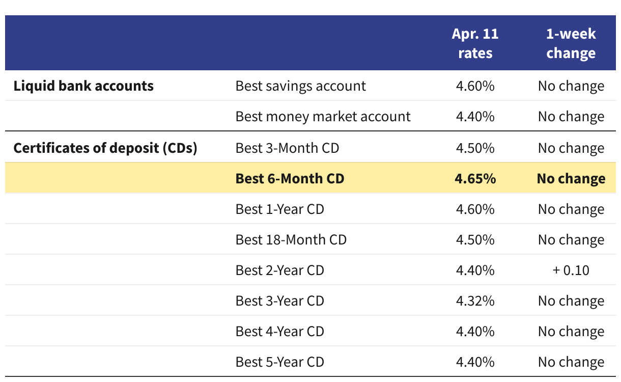Screen dimensions: 621x382
Task: Click the "Best 5-Year CD" row label
Action: [x=279, y=362]
